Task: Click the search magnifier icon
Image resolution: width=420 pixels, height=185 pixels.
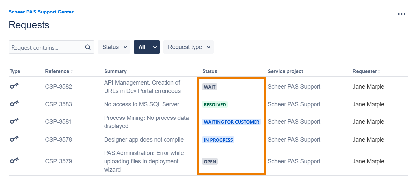Action: pos(88,47)
